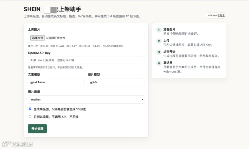This screenshot has height=149, width=249.
Task: Focus the OpenAI API Key input field
Action: pyautogui.click(x=86, y=60)
